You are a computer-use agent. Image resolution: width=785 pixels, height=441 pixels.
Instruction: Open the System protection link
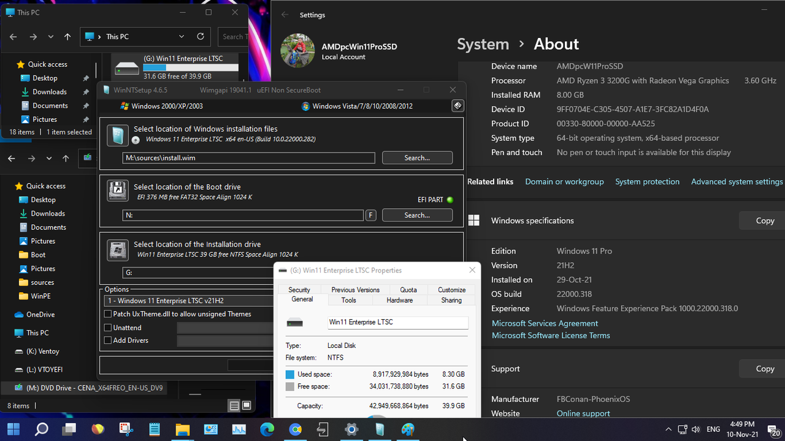click(x=647, y=182)
